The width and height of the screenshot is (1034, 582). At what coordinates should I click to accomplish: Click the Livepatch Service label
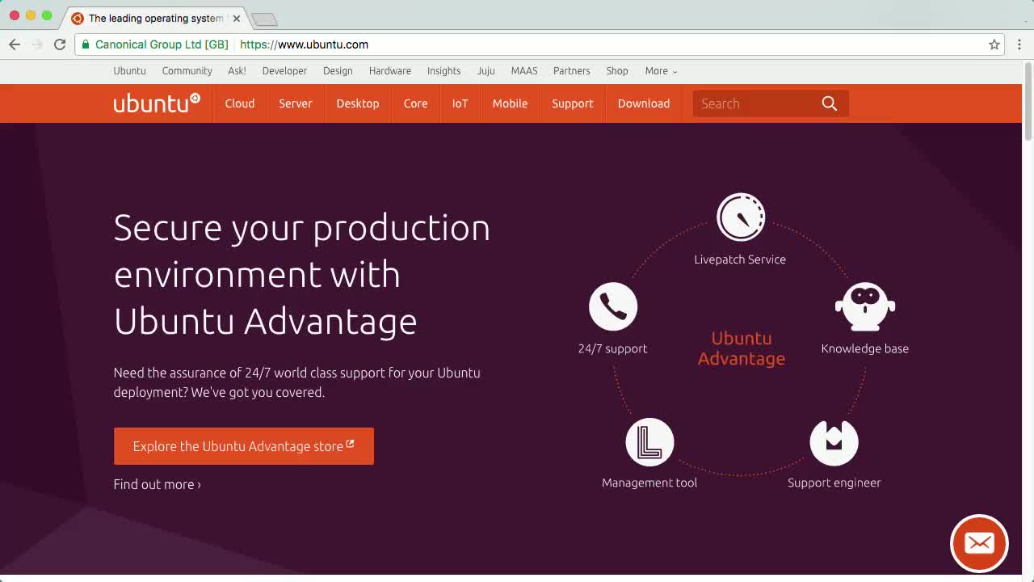[x=740, y=259]
